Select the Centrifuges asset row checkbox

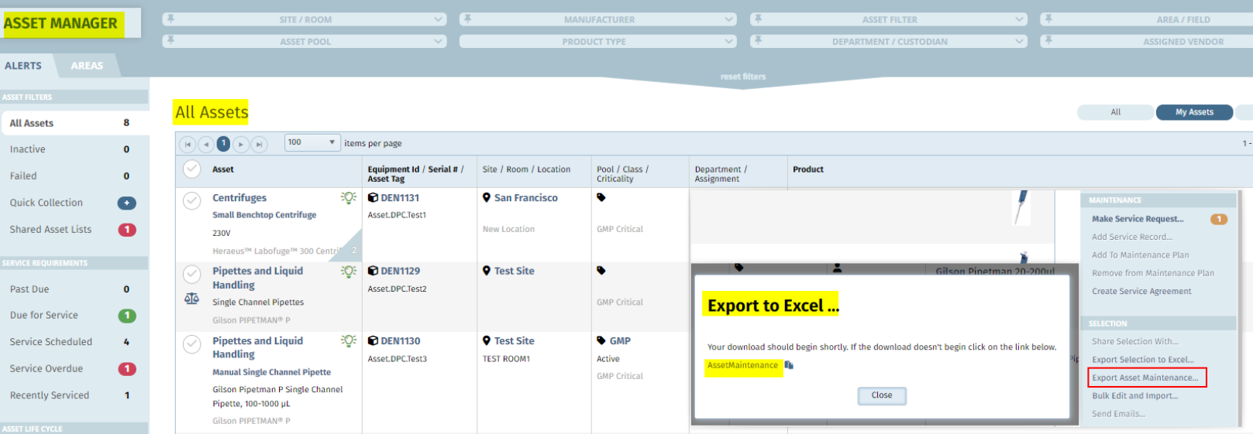(x=191, y=201)
